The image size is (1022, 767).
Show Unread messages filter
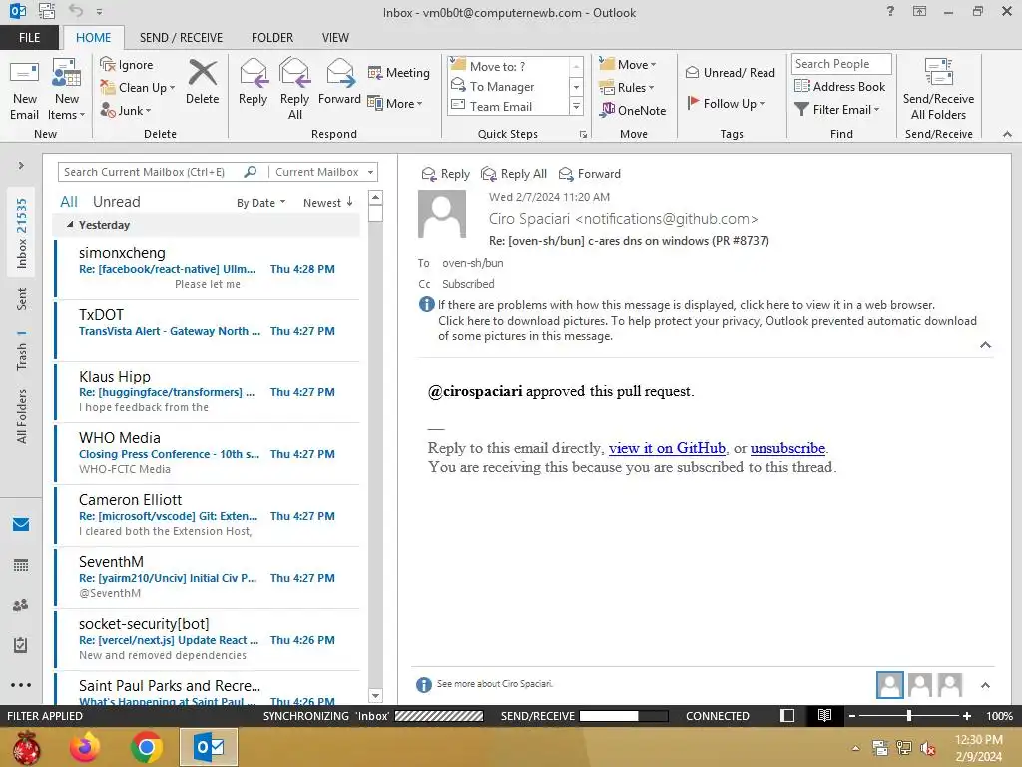pos(116,202)
